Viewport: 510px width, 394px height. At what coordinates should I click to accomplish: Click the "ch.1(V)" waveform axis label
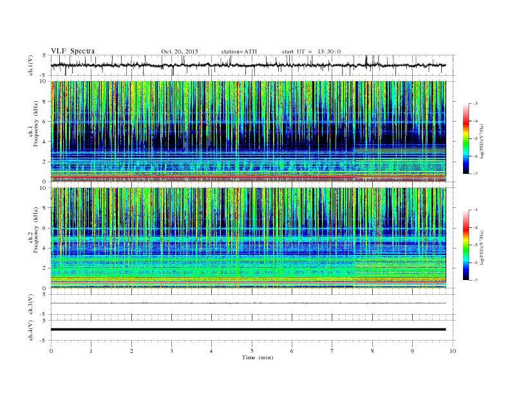point(31,66)
